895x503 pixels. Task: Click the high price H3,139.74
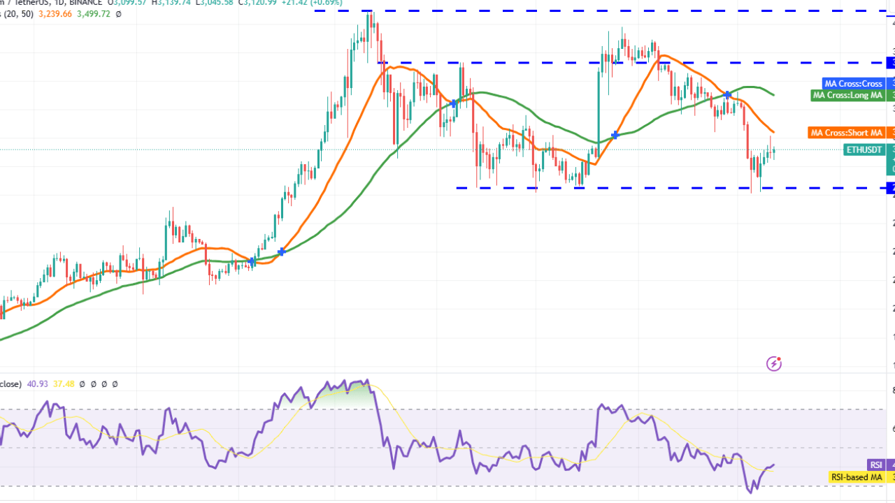171,3
